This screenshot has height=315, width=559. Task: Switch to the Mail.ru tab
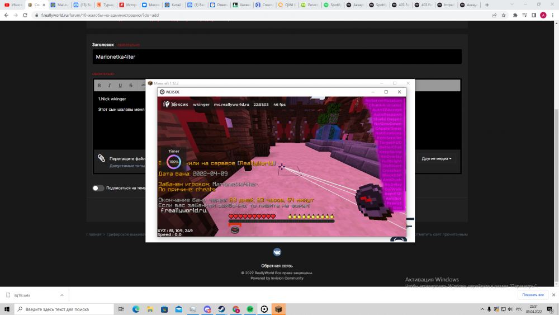click(60, 5)
